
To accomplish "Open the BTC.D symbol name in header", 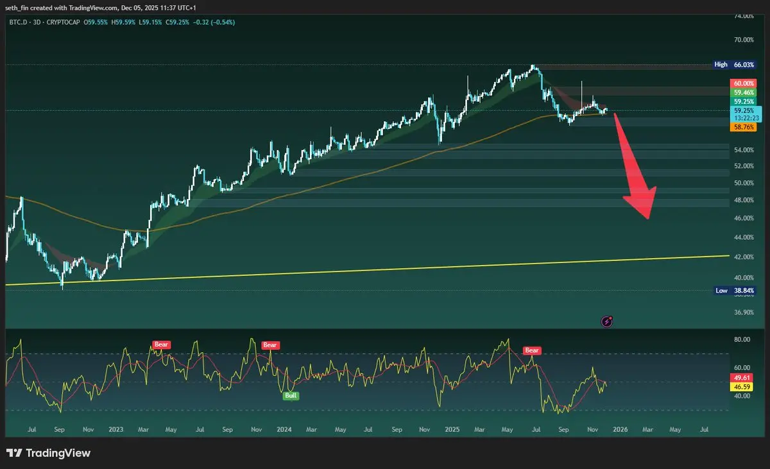I will [17, 22].
